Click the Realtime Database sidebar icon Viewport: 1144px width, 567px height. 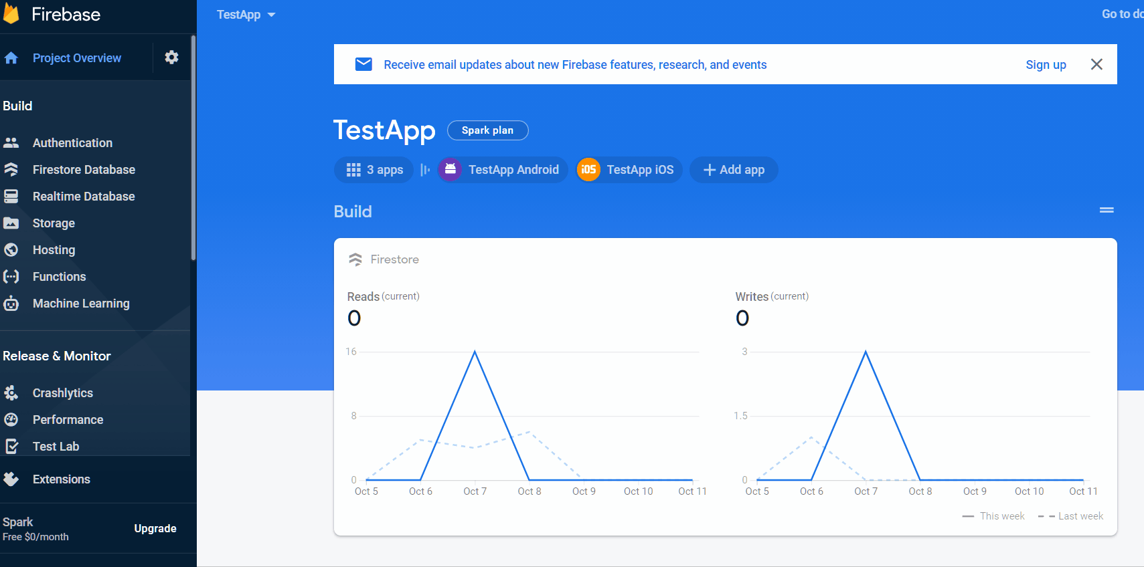point(11,196)
